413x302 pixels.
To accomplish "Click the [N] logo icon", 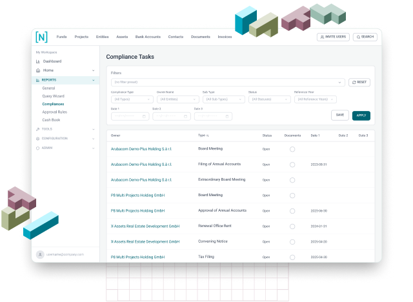I will point(41,37).
